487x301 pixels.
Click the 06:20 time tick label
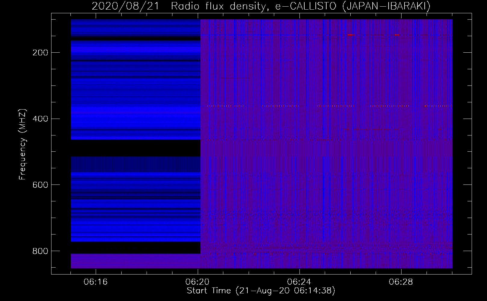click(x=197, y=282)
